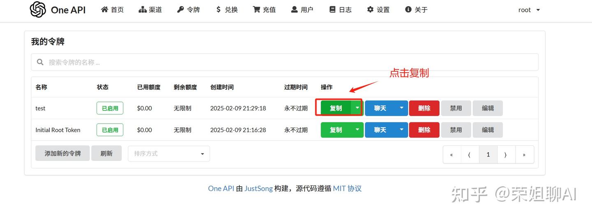Expand 聊天 dropdown arrow for test token
592x218 pixels.
[402, 108]
